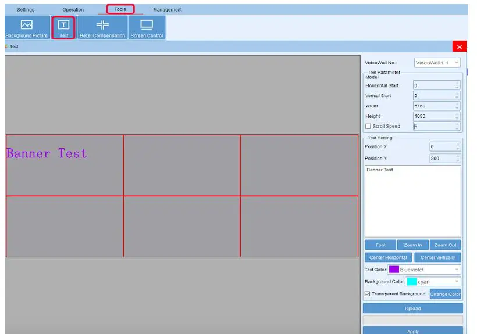Click the cyan background color swatch
The width and height of the screenshot is (477, 334).
(x=412, y=282)
